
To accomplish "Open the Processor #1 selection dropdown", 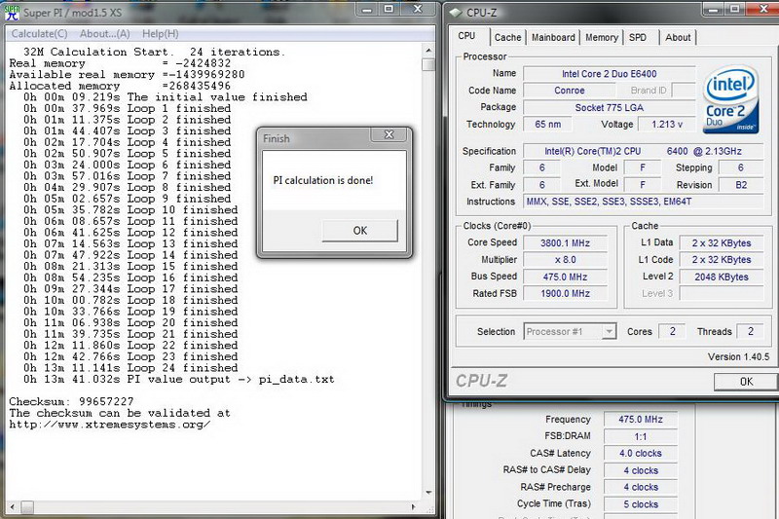I will pyautogui.click(x=570, y=331).
